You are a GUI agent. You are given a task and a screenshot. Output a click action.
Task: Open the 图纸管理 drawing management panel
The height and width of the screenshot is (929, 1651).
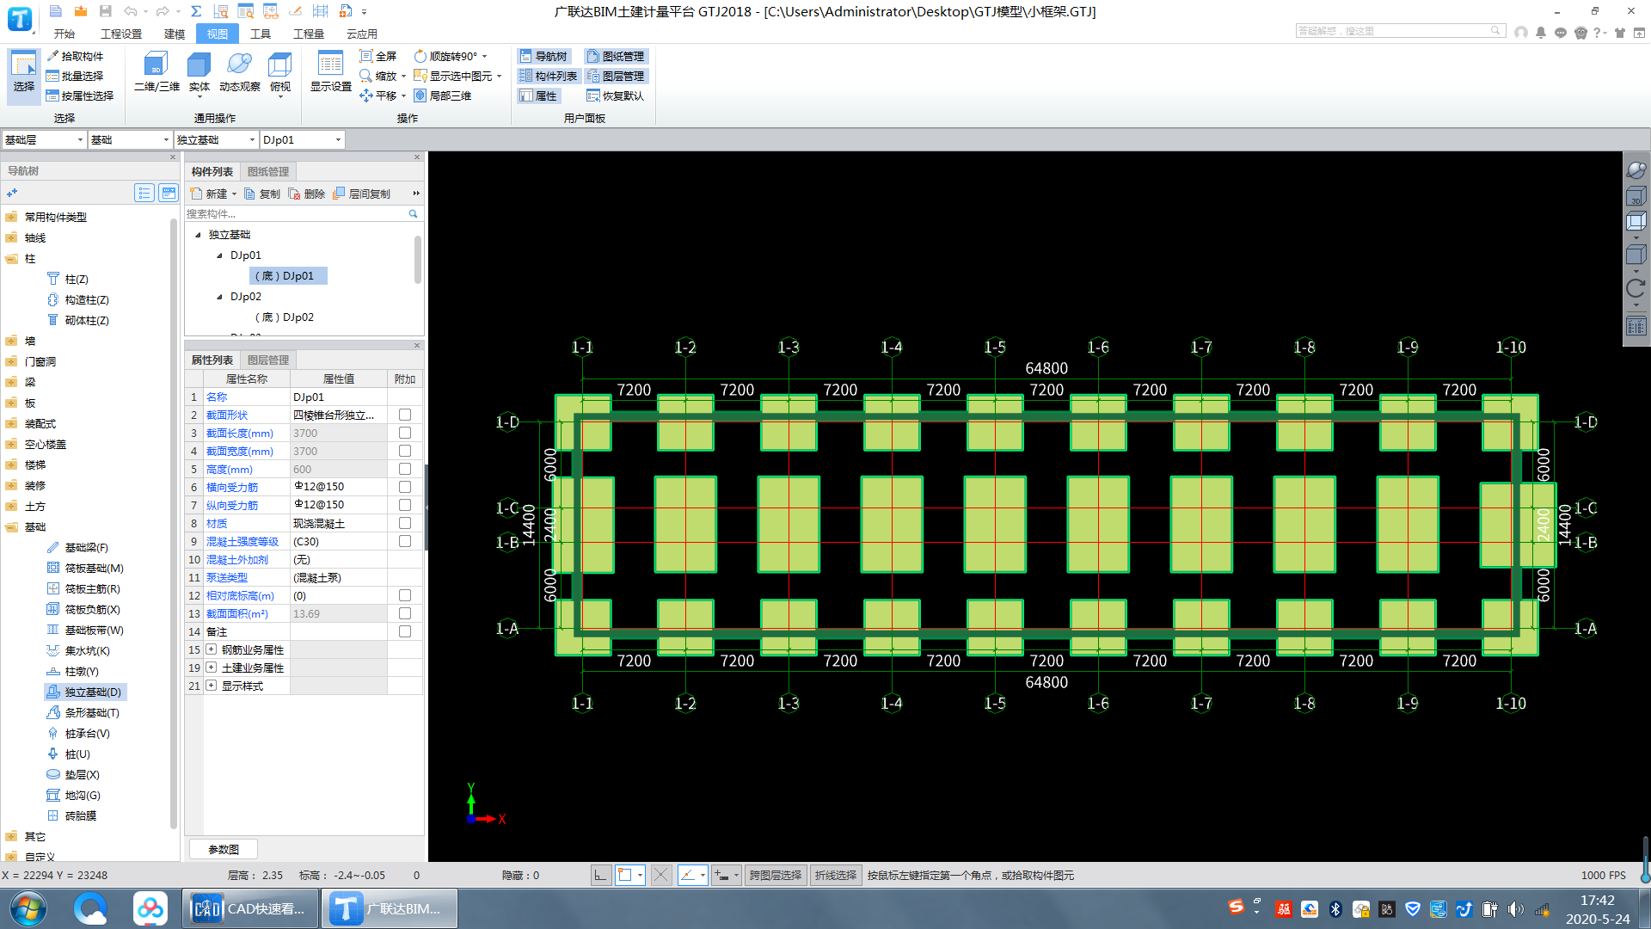tap(616, 56)
